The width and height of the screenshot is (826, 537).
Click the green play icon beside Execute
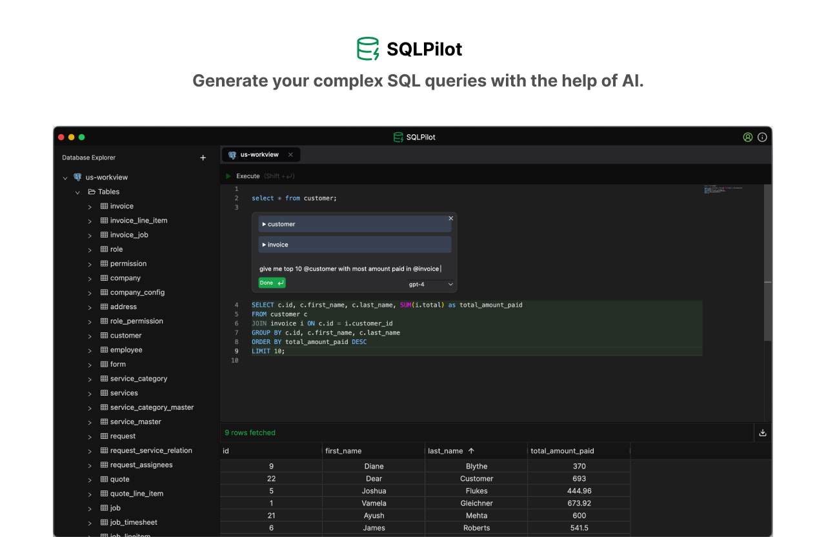coord(228,176)
